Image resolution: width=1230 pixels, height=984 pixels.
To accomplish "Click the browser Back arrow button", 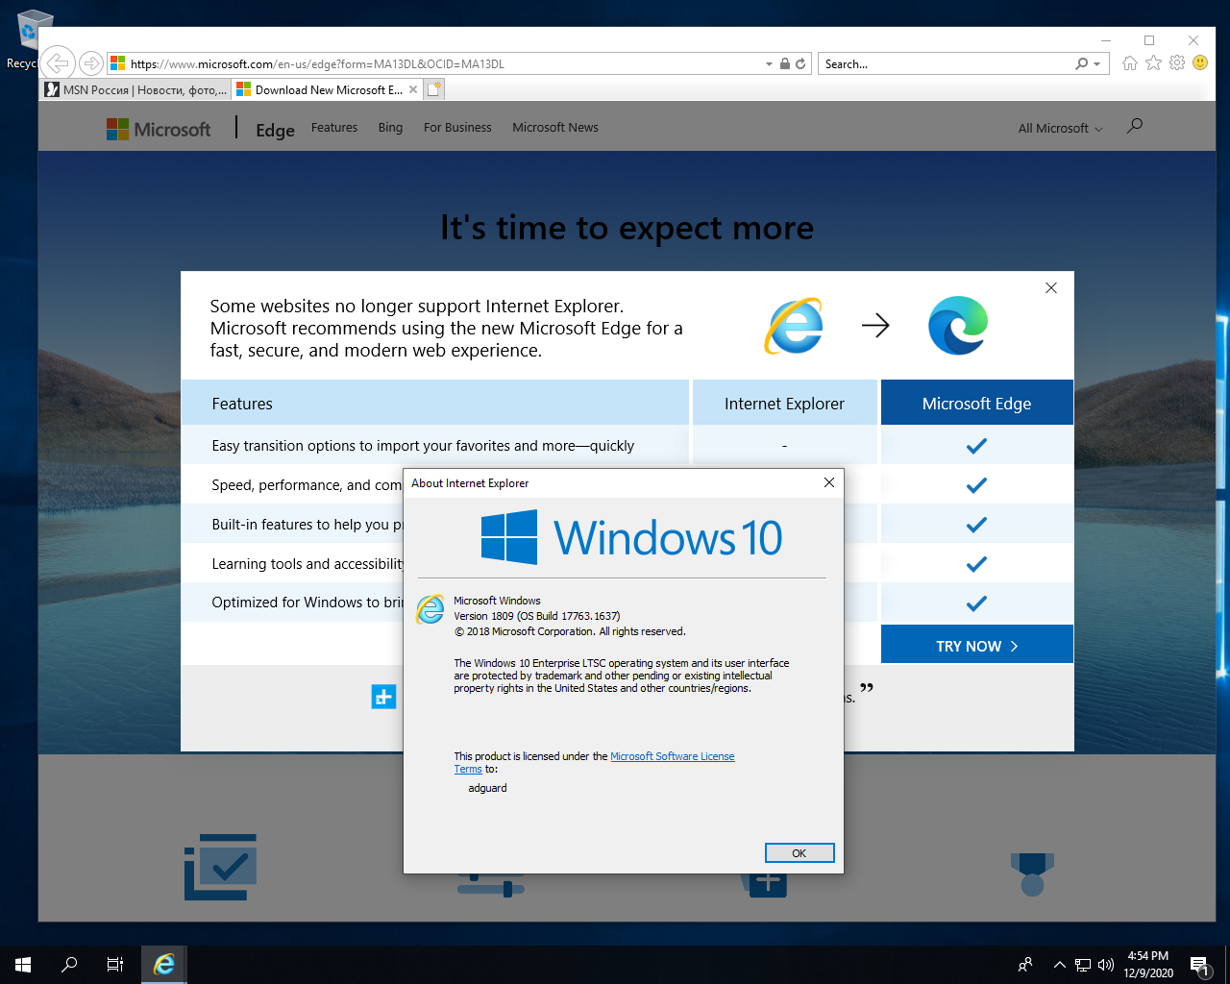I will pyautogui.click(x=58, y=63).
